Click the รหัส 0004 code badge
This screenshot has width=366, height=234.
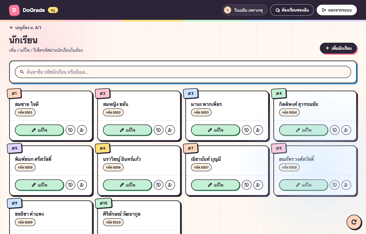(x=289, y=112)
